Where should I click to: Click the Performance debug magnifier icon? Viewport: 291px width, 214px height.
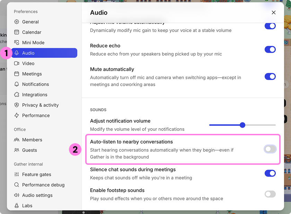[17, 185]
